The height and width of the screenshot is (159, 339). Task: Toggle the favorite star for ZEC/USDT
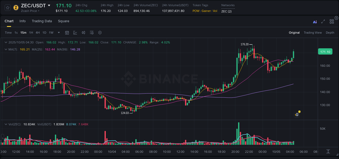click(7, 8)
